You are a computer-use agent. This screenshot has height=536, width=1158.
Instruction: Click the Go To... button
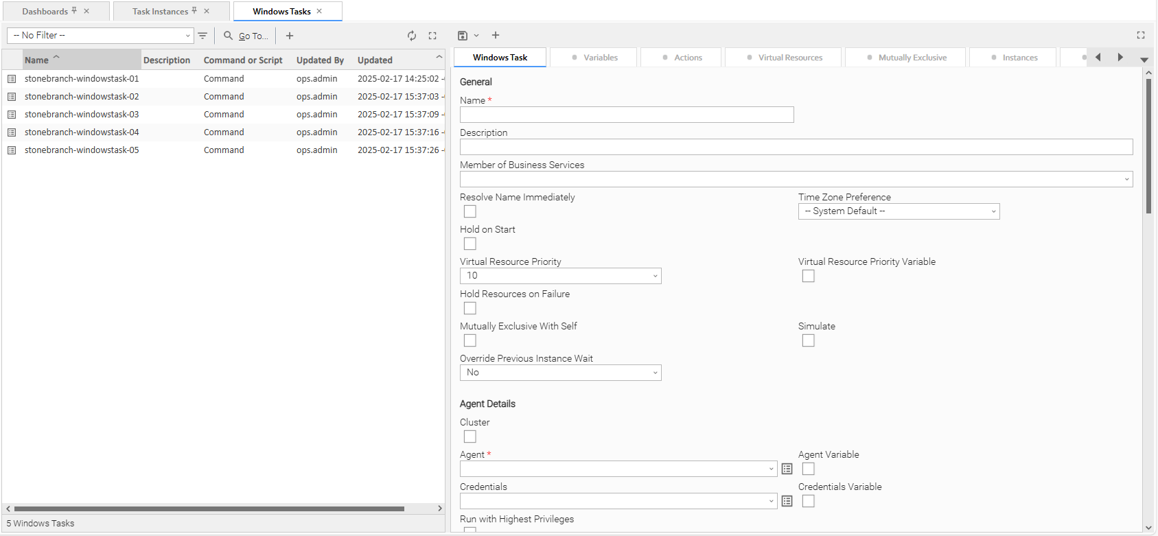click(x=246, y=36)
